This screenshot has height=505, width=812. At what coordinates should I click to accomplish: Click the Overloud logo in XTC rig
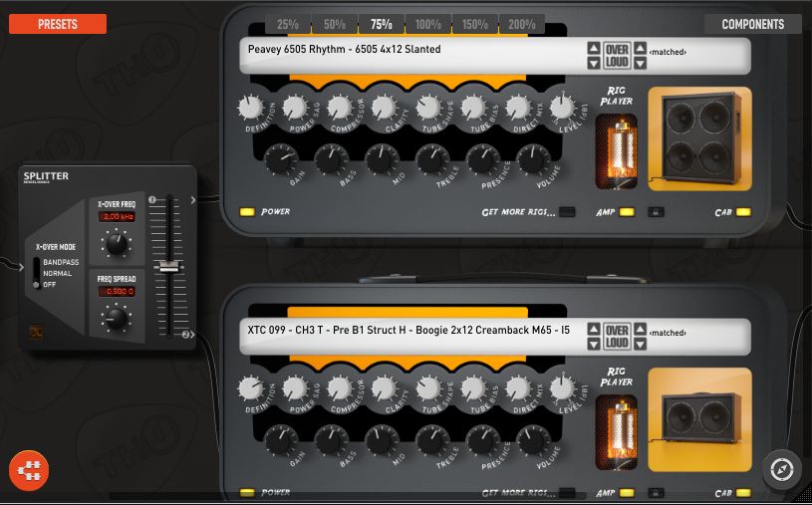[617, 336]
